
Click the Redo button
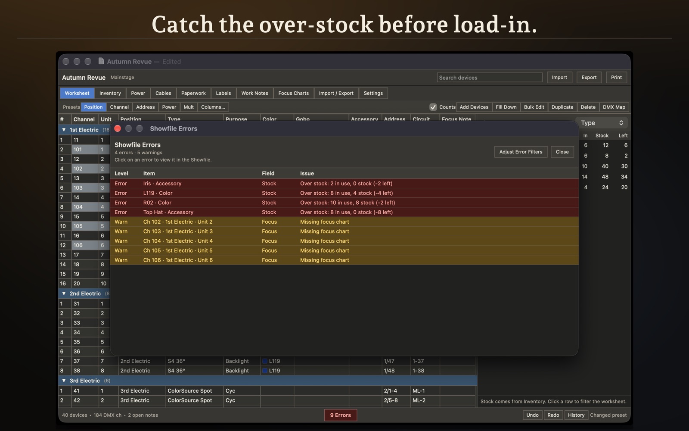[x=553, y=415]
